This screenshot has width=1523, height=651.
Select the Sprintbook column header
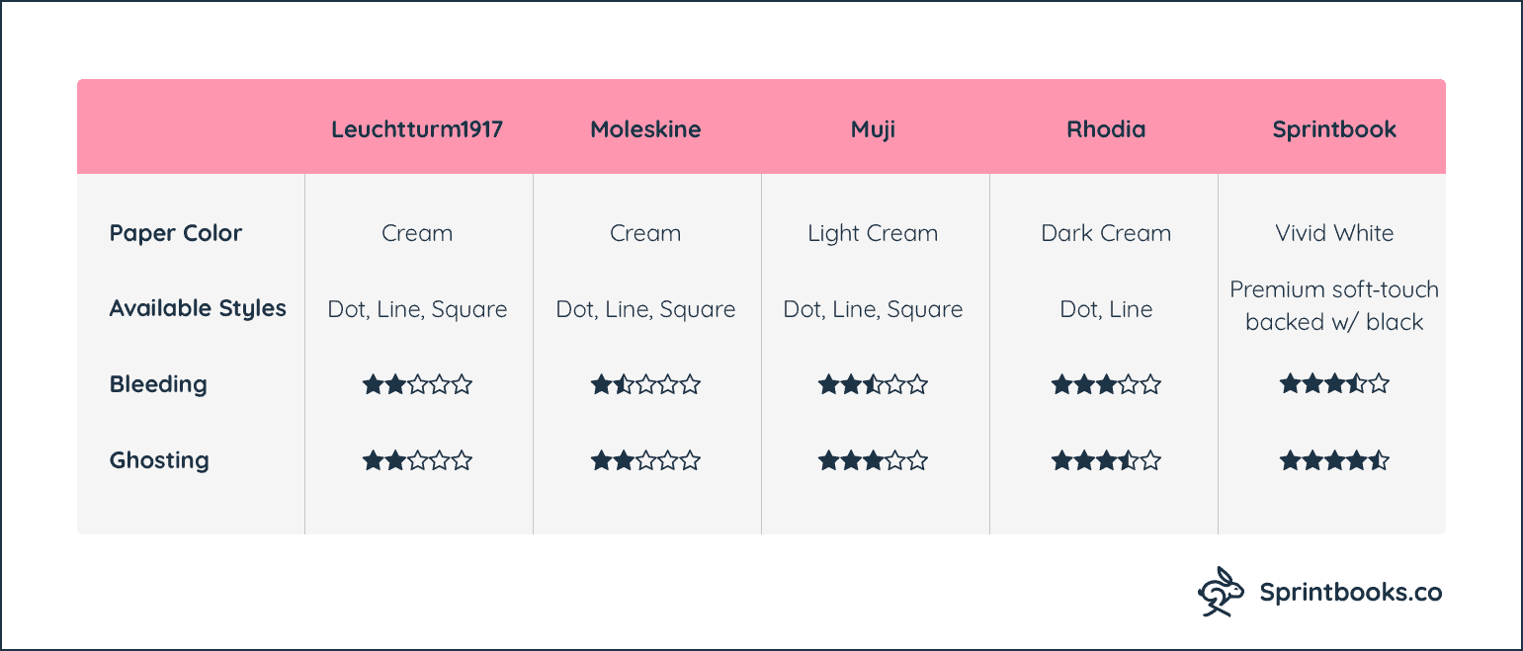(x=1334, y=129)
